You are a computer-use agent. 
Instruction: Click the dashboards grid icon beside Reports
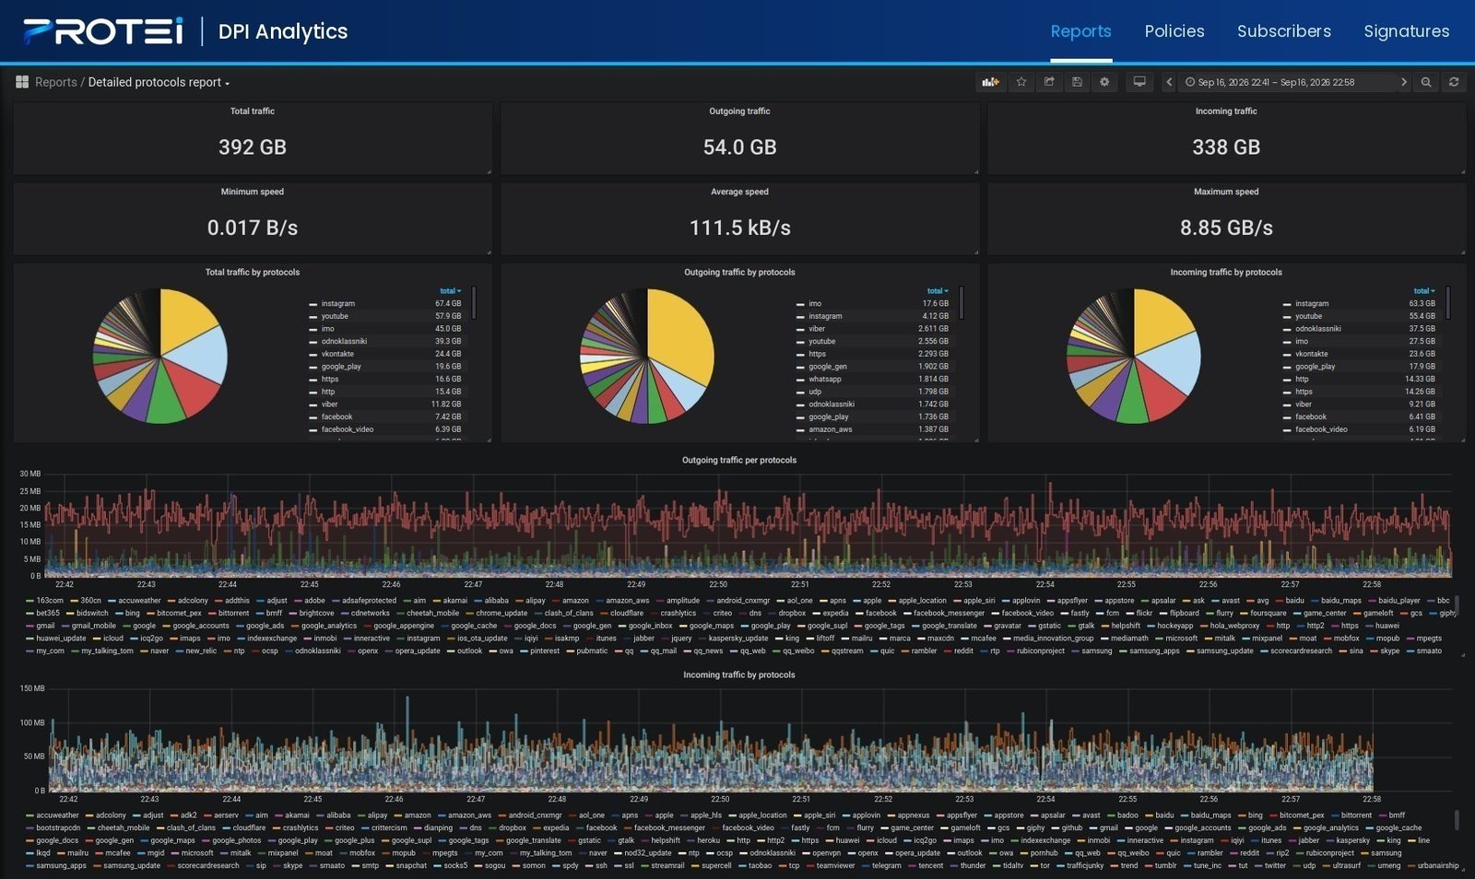coord(22,82)
